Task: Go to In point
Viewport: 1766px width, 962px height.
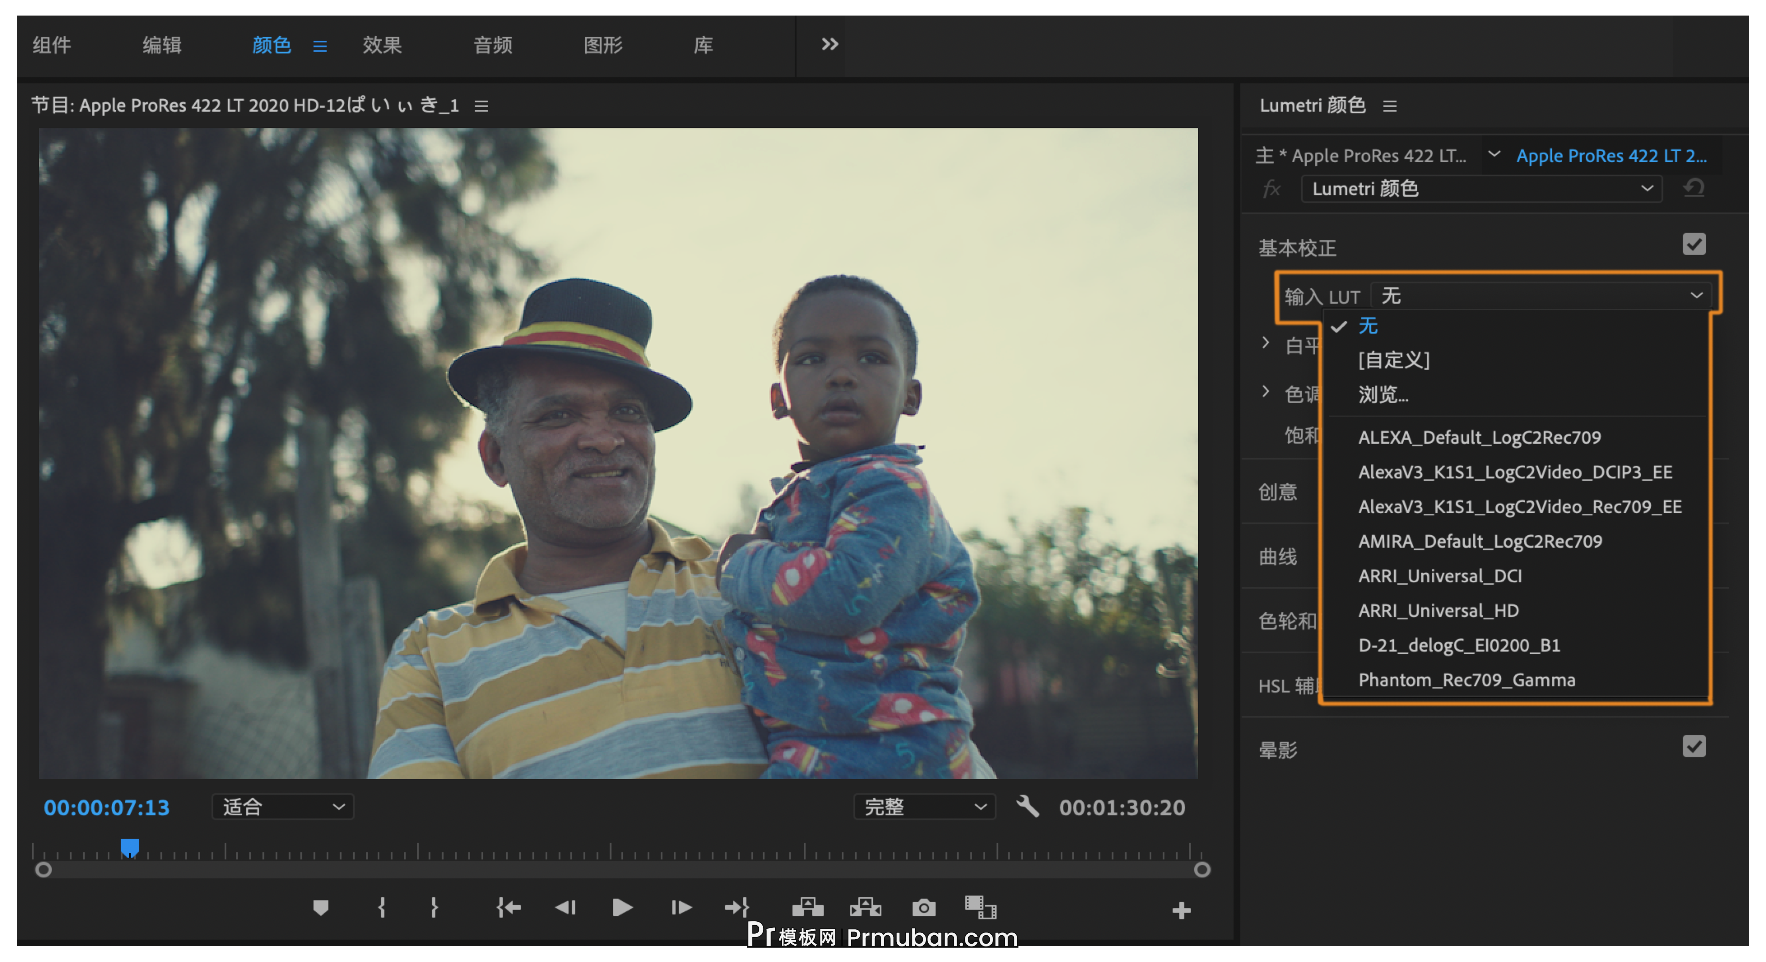Action: (509, 908)
